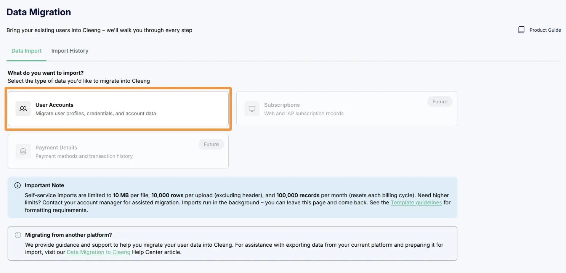
Task: Click 'Migrating from another platform?' heading
Action: [x=69, y=235]
